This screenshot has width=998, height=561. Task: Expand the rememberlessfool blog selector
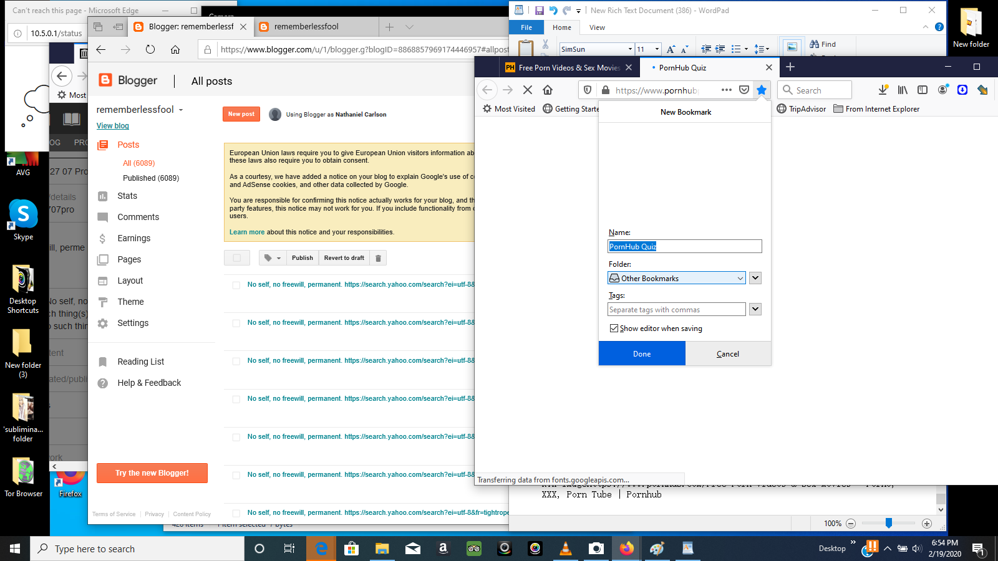tap(181, 110)
